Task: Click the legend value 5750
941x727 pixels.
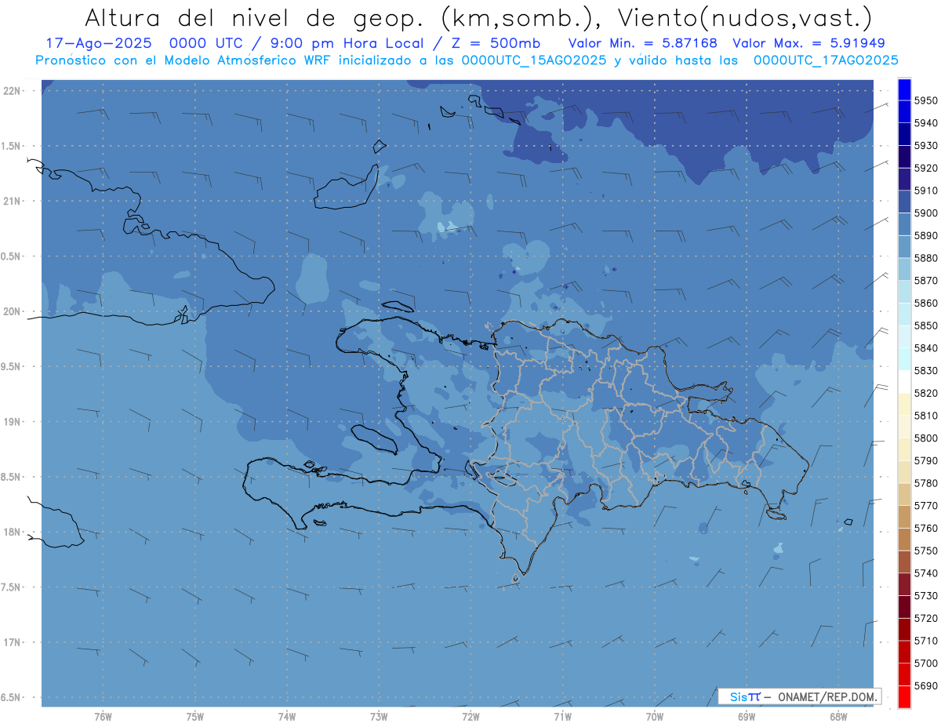Action: pos(925,551)
